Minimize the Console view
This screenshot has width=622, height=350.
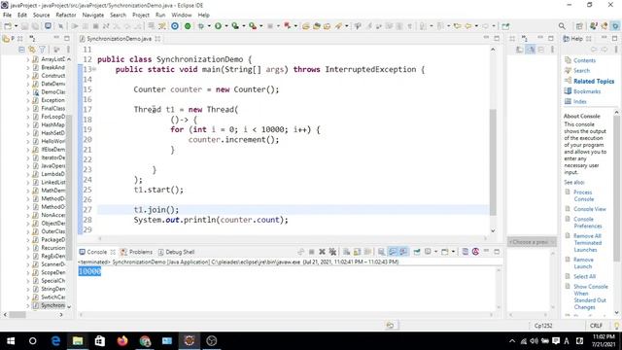coord(486,251)
